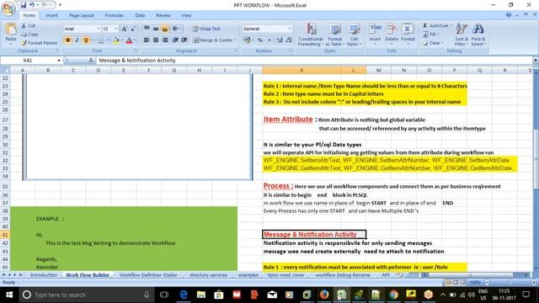
Task: Click the taskbar search box
Action: tap(87, 295)
